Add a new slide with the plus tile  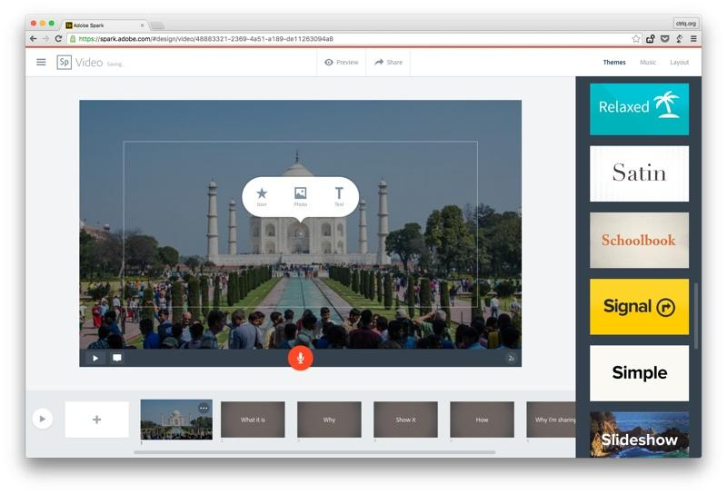pos(97,420)
